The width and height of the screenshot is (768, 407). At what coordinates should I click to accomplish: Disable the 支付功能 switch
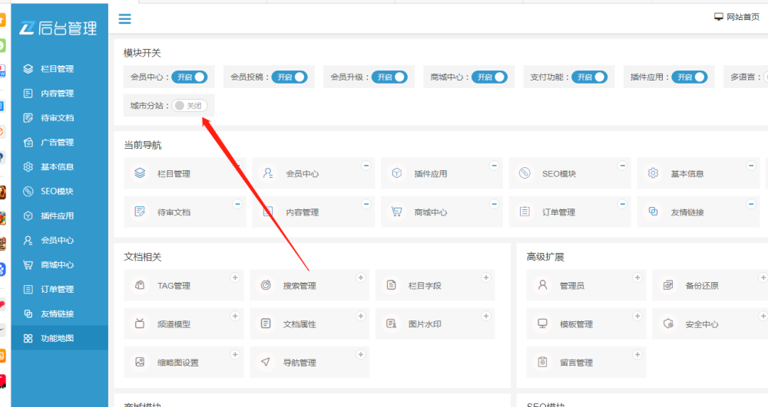point(589,77)
